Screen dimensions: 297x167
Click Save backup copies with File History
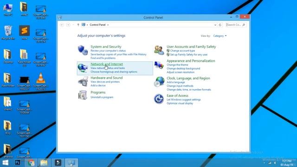118,54
